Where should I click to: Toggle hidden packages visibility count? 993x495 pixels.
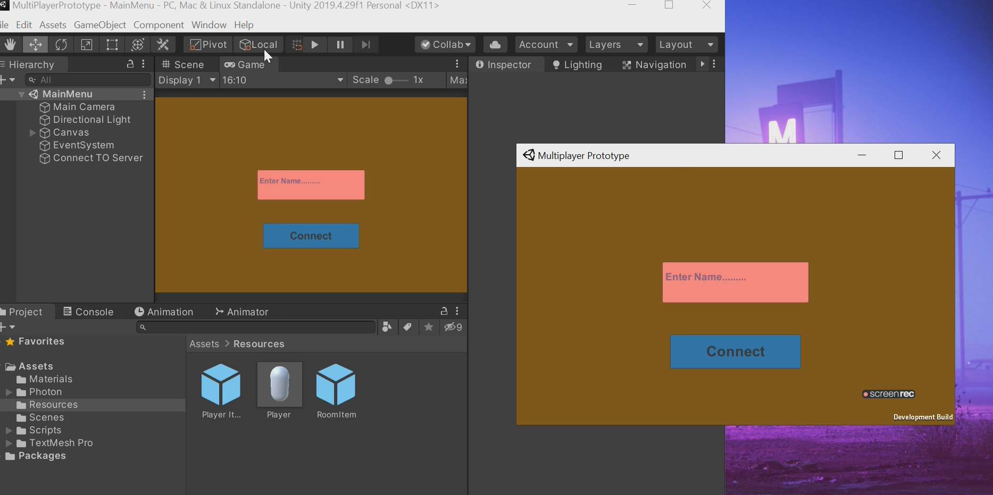point(453,327)
